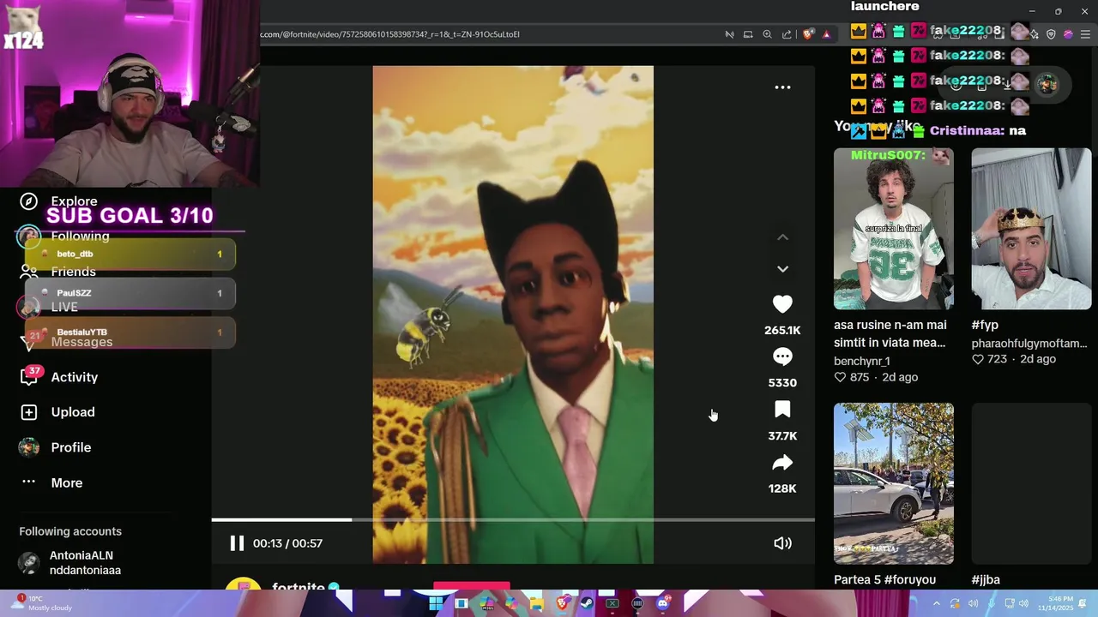Click the 128K share count
The width and height of the screenshot is (1098, 617).
782,488
